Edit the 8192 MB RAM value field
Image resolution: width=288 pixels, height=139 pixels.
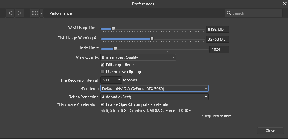[x=217, y=29]
